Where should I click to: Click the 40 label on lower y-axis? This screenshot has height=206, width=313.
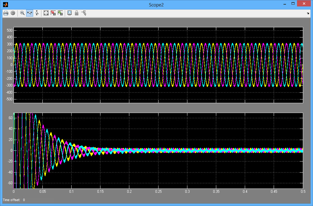pos(10,129)
